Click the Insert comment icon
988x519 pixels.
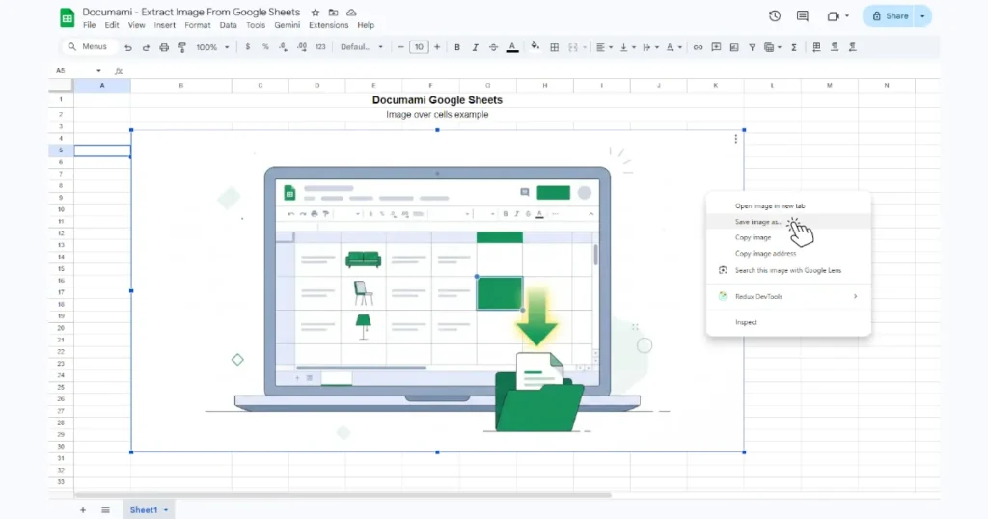pyautogui.click(x=716, y=47)
